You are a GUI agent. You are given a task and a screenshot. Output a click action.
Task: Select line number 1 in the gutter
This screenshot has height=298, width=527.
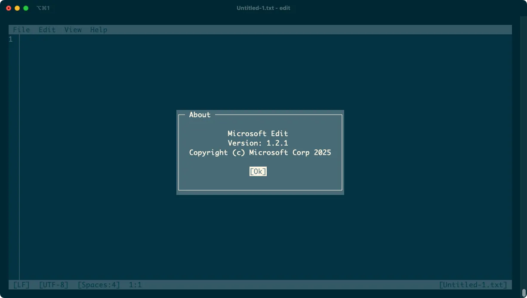pos(11,40)
